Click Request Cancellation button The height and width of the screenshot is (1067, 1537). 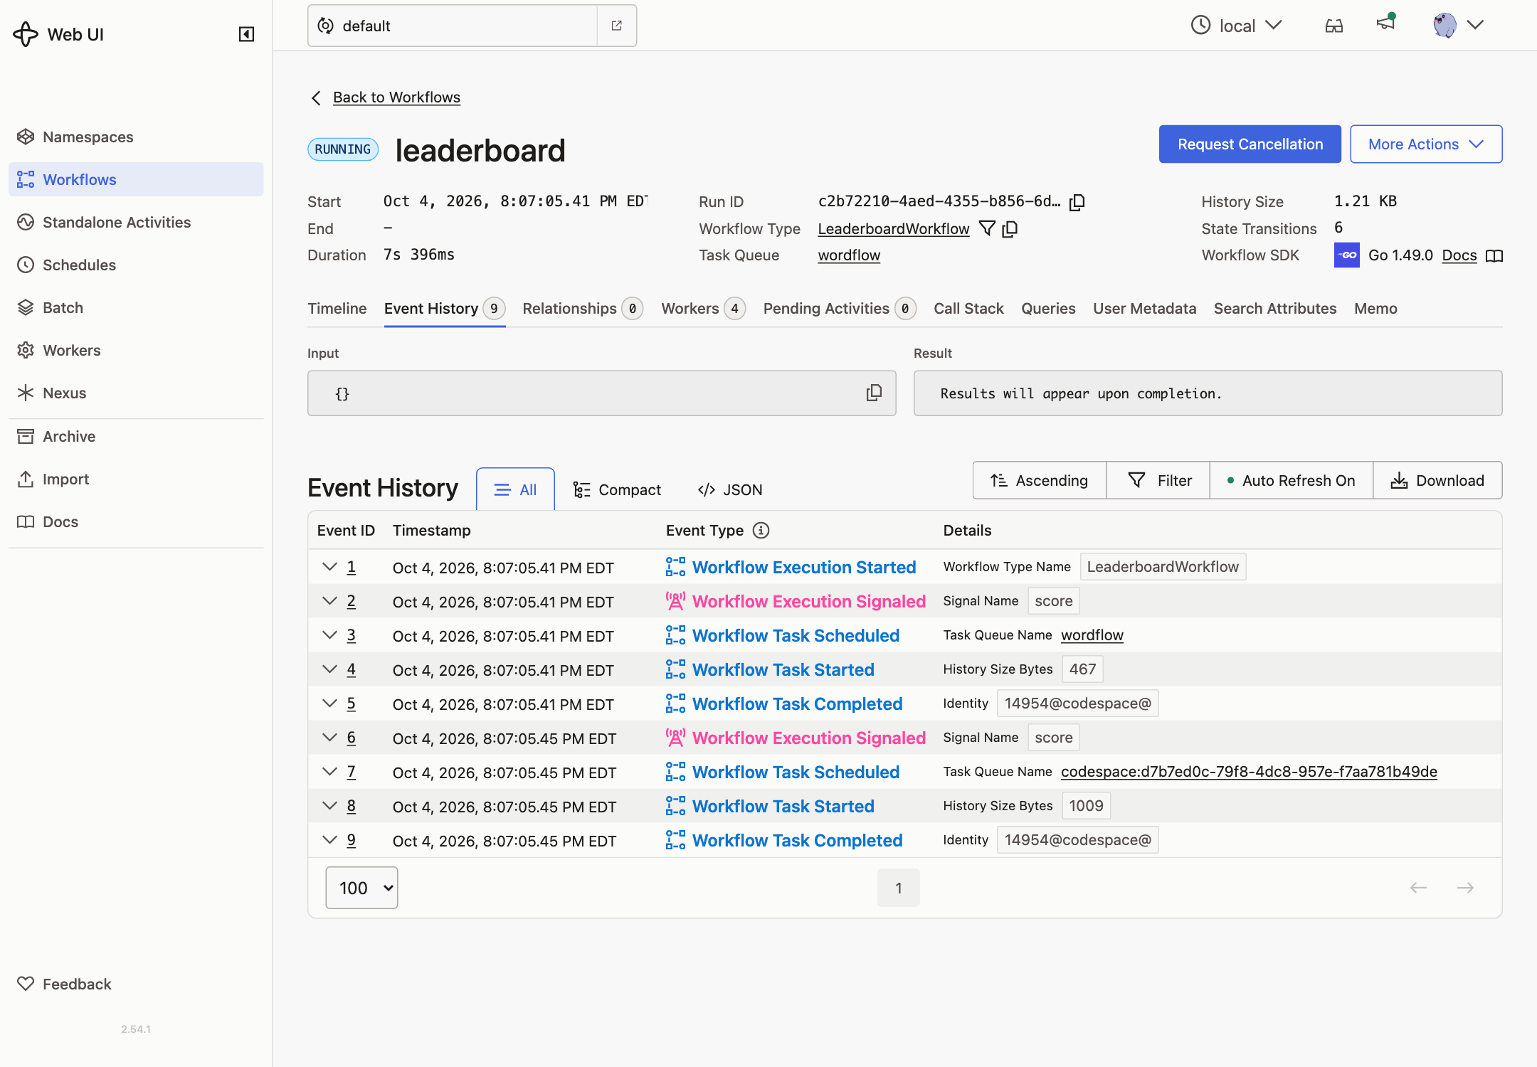click(x=1250, y=144)
